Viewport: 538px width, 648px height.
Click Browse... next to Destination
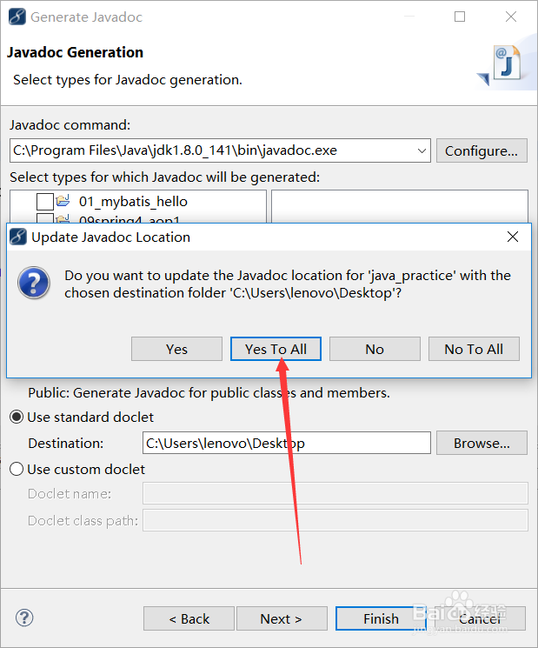(x=482, y=443)
